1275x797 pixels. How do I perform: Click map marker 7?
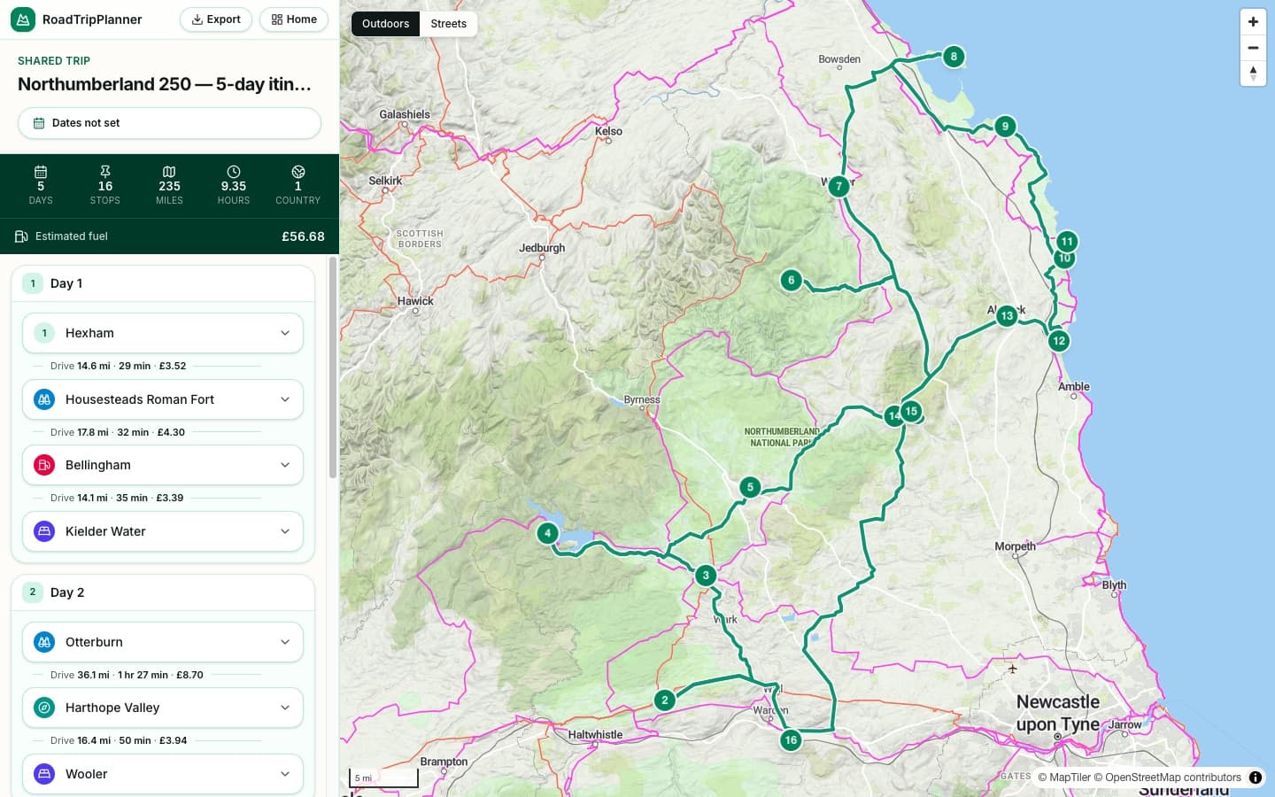click(838, 186)
